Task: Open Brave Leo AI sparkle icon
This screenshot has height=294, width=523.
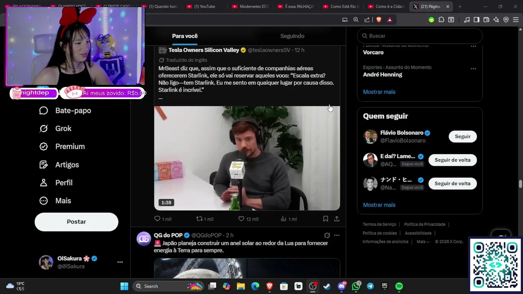Action: pos(496,20)
